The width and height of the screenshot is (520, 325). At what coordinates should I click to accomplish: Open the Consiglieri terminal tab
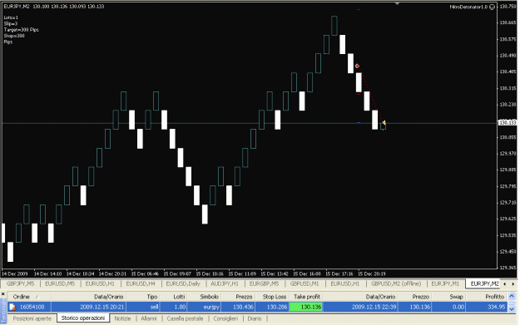(x=225, y=318)
